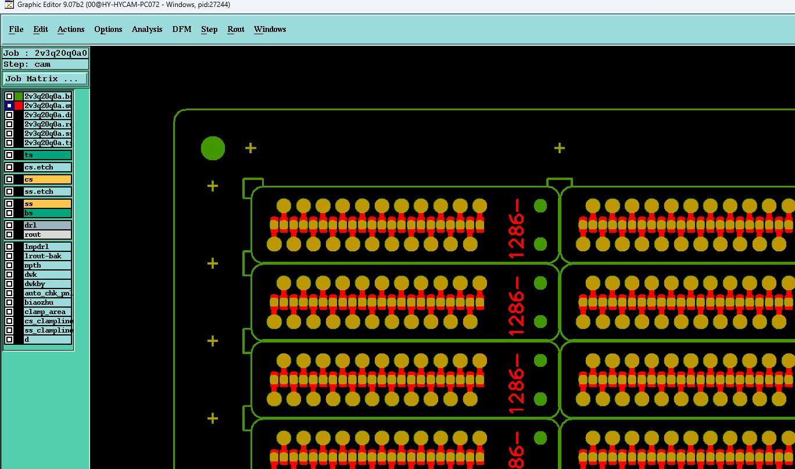795x469 pixels.
Task: Select the ss_clampline layer name
Action: (48, 330)
